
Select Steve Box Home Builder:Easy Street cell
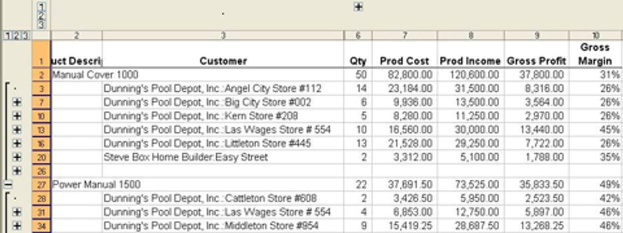point(223,157)
